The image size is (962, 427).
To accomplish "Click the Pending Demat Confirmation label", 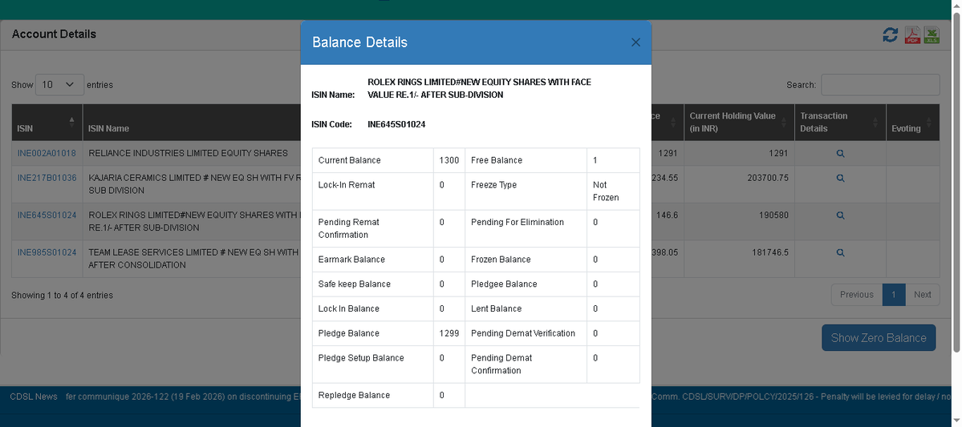I will click(501, 364).
